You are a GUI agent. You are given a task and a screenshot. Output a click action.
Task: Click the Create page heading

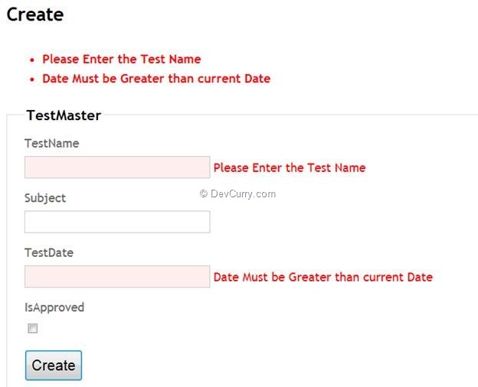coord(35,14)
